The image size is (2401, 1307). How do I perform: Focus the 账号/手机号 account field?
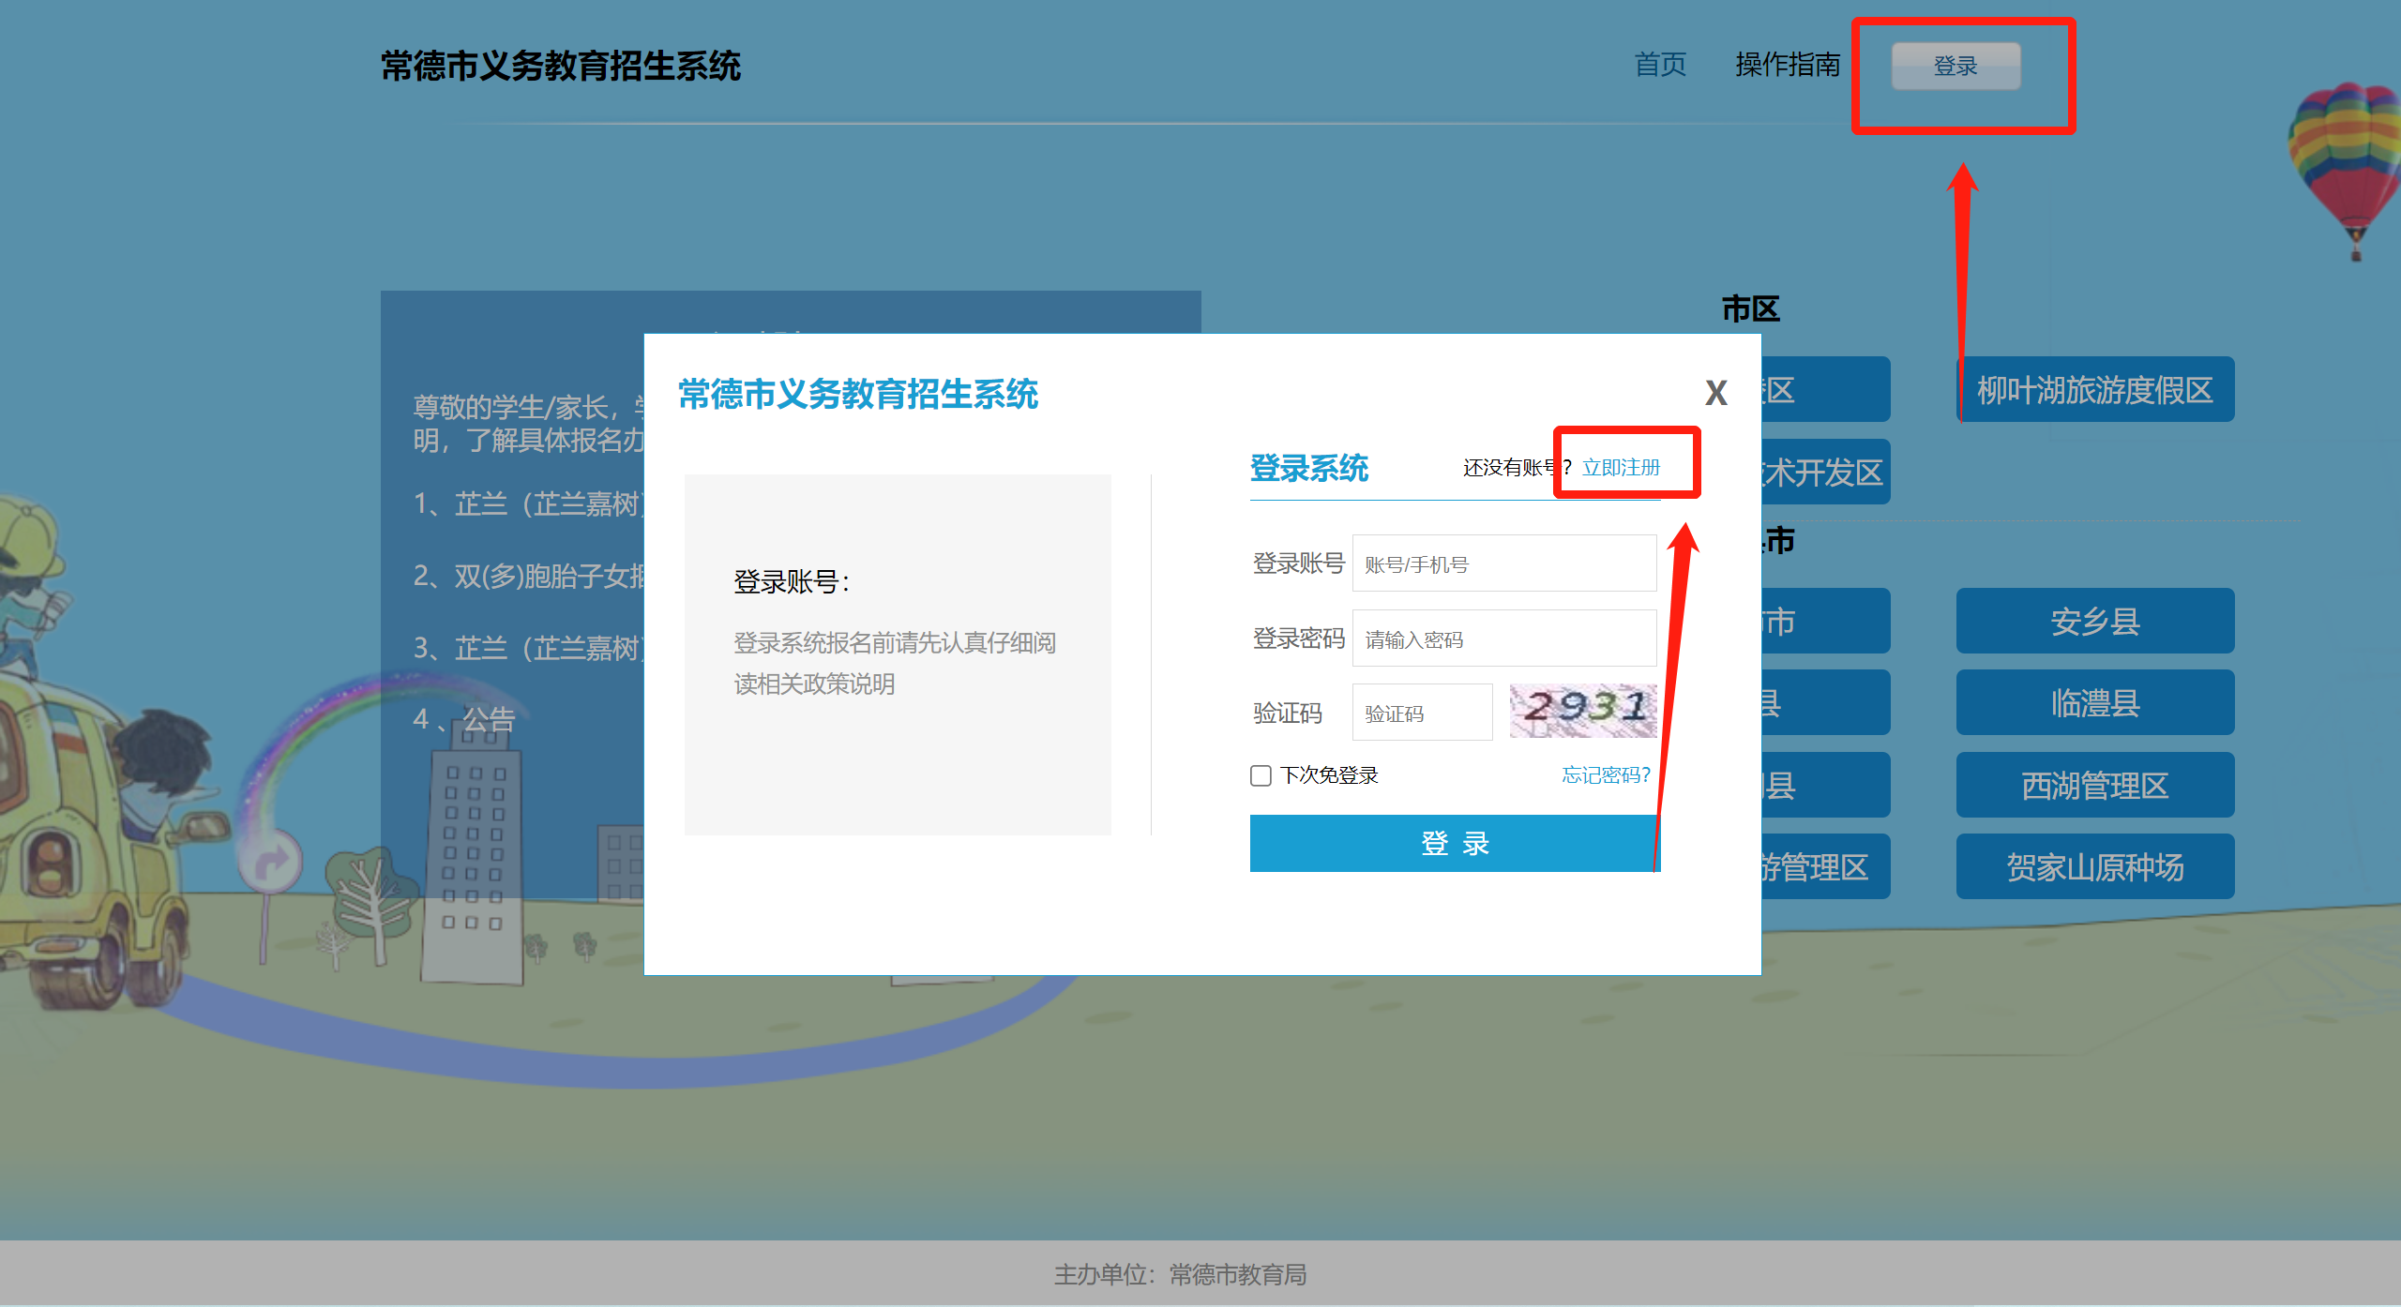pyautogui.click(x=1503, y=563)
